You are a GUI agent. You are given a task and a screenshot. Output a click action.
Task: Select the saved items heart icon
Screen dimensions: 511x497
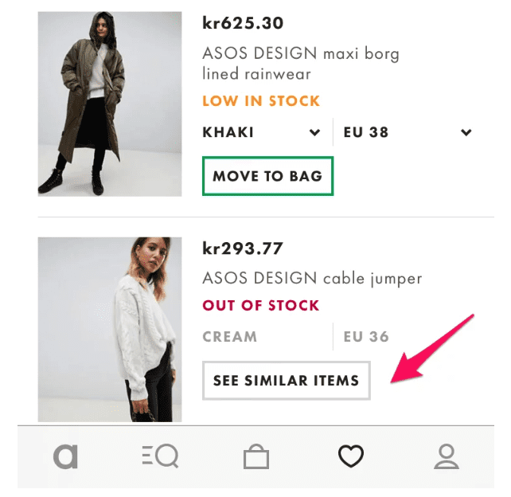pos(350,456)
